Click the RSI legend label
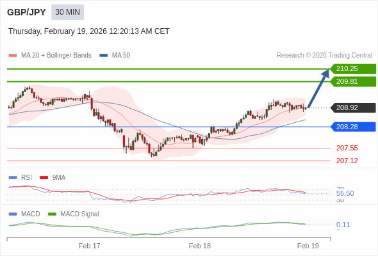Image resolution: width=378 pixels, height=256 pixels. (x=26, y=178)
